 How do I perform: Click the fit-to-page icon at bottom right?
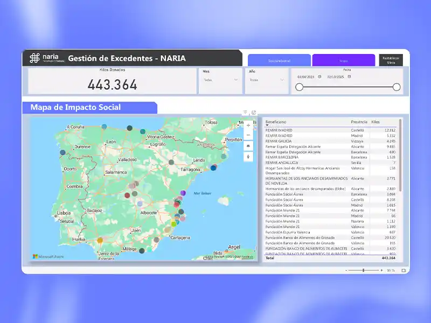pos(403,271)
